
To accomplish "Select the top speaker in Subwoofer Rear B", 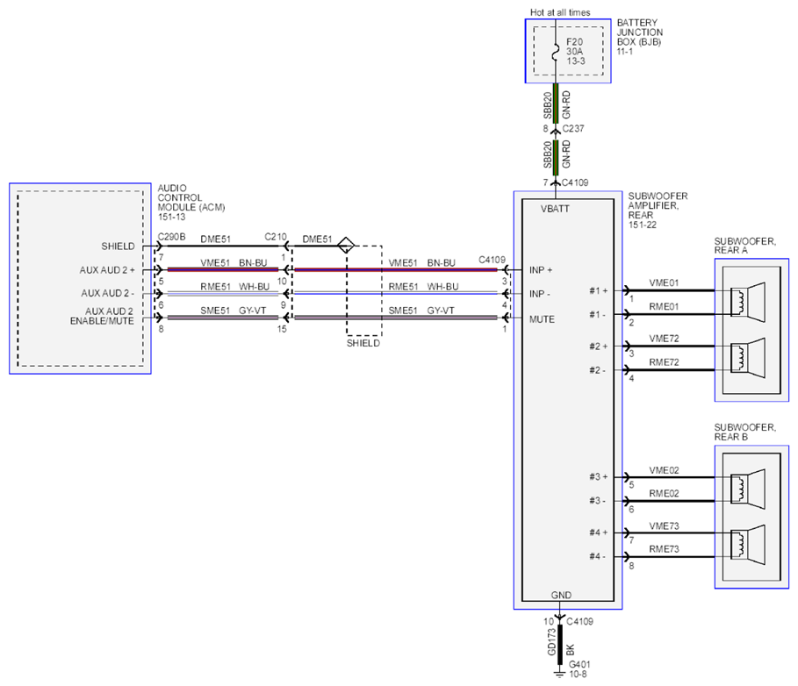I will tap(748, 489).
